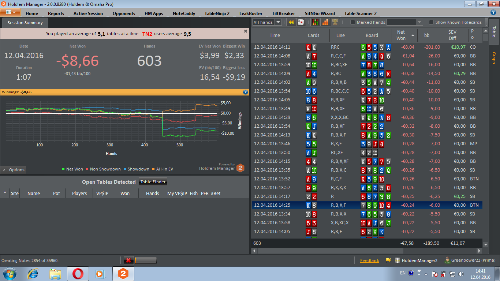Cancel note creation with red X
The height and width of the screenshot is (281, 500).
pyautogui.click(x=128, y=261)
